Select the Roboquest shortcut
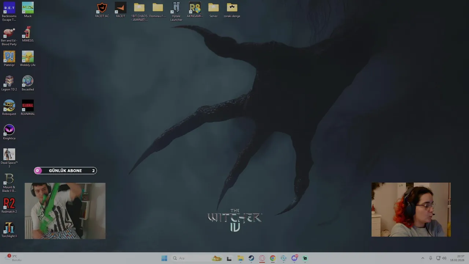The height and width of the screenshot is (264, 469). click(9, 108)
